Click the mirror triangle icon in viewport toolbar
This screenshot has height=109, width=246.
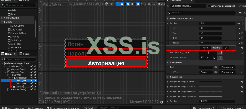tap(153, 4)
